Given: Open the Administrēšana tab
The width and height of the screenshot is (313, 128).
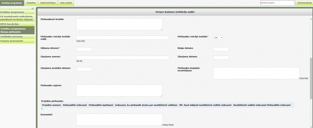Looking at the screenshot, I should [47, 3].
